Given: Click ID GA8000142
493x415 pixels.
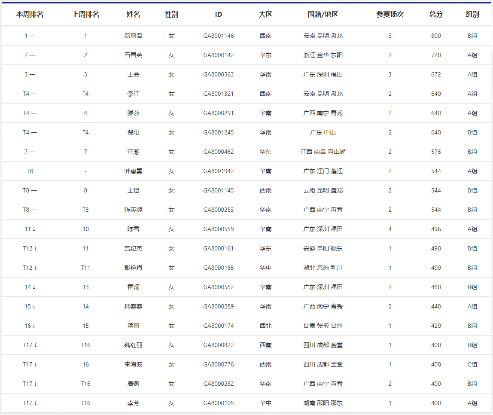Looking at the screenshot, I should tap(219, 55).
